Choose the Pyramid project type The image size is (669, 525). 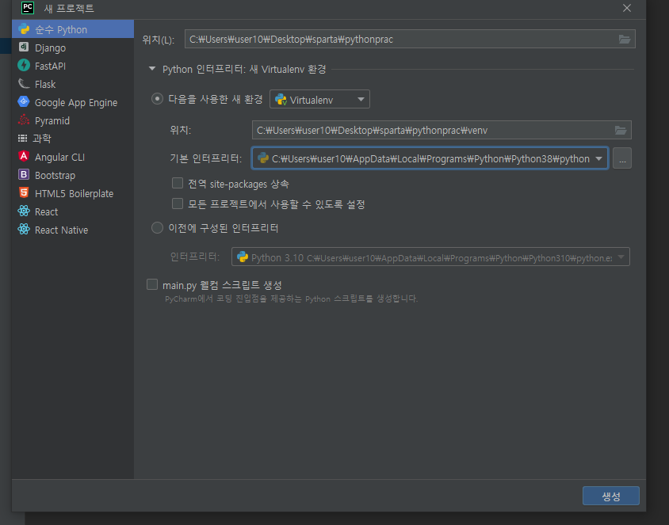[73, 120]
